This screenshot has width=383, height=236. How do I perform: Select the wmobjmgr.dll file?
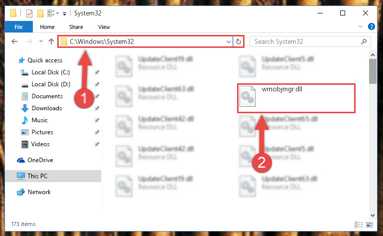(296, 98)
